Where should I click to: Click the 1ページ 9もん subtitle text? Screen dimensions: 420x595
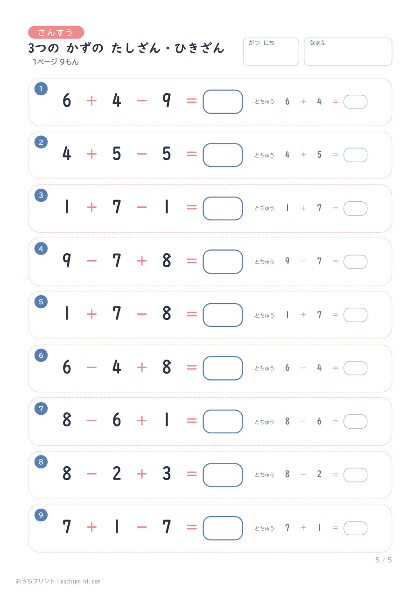pyautogui.click(x=56, y=62)
